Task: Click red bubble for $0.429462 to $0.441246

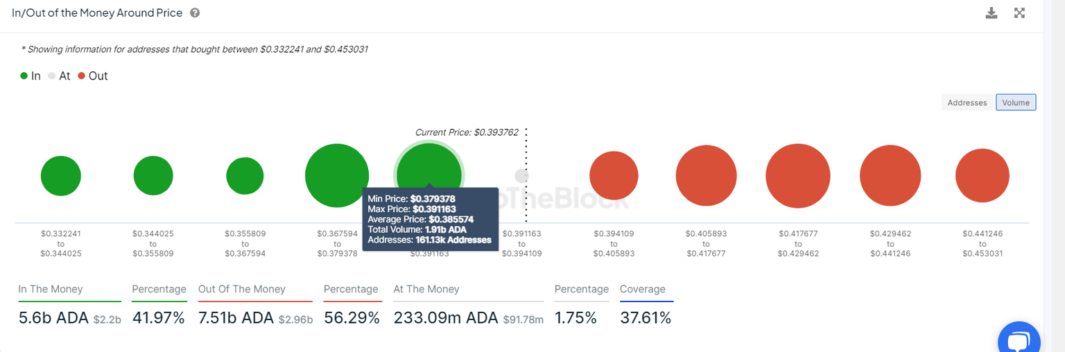Action: point(890,176)
